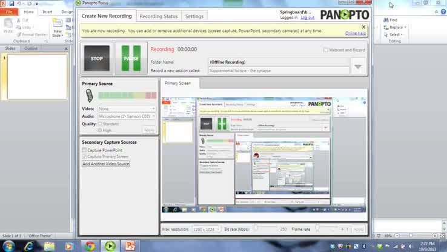The image size is (447, 252).
Task: Open Internet Explorer from the taskbar
Action: 28,245
